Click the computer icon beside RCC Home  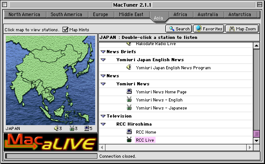[129, 131]
